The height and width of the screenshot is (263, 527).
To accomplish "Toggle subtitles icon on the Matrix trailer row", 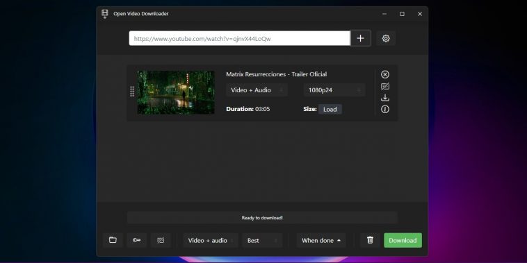I will [x=385, y=87].
